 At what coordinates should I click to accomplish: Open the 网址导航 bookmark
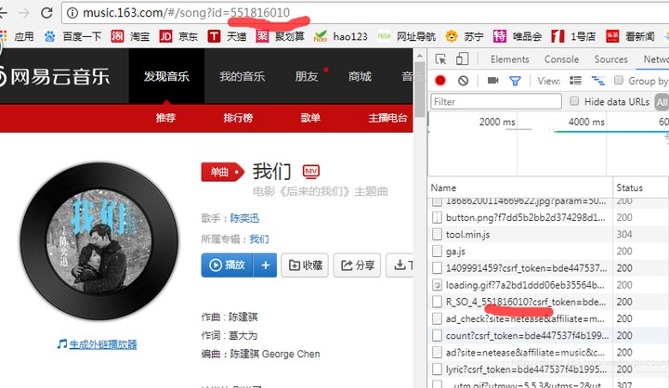(407, 37)
